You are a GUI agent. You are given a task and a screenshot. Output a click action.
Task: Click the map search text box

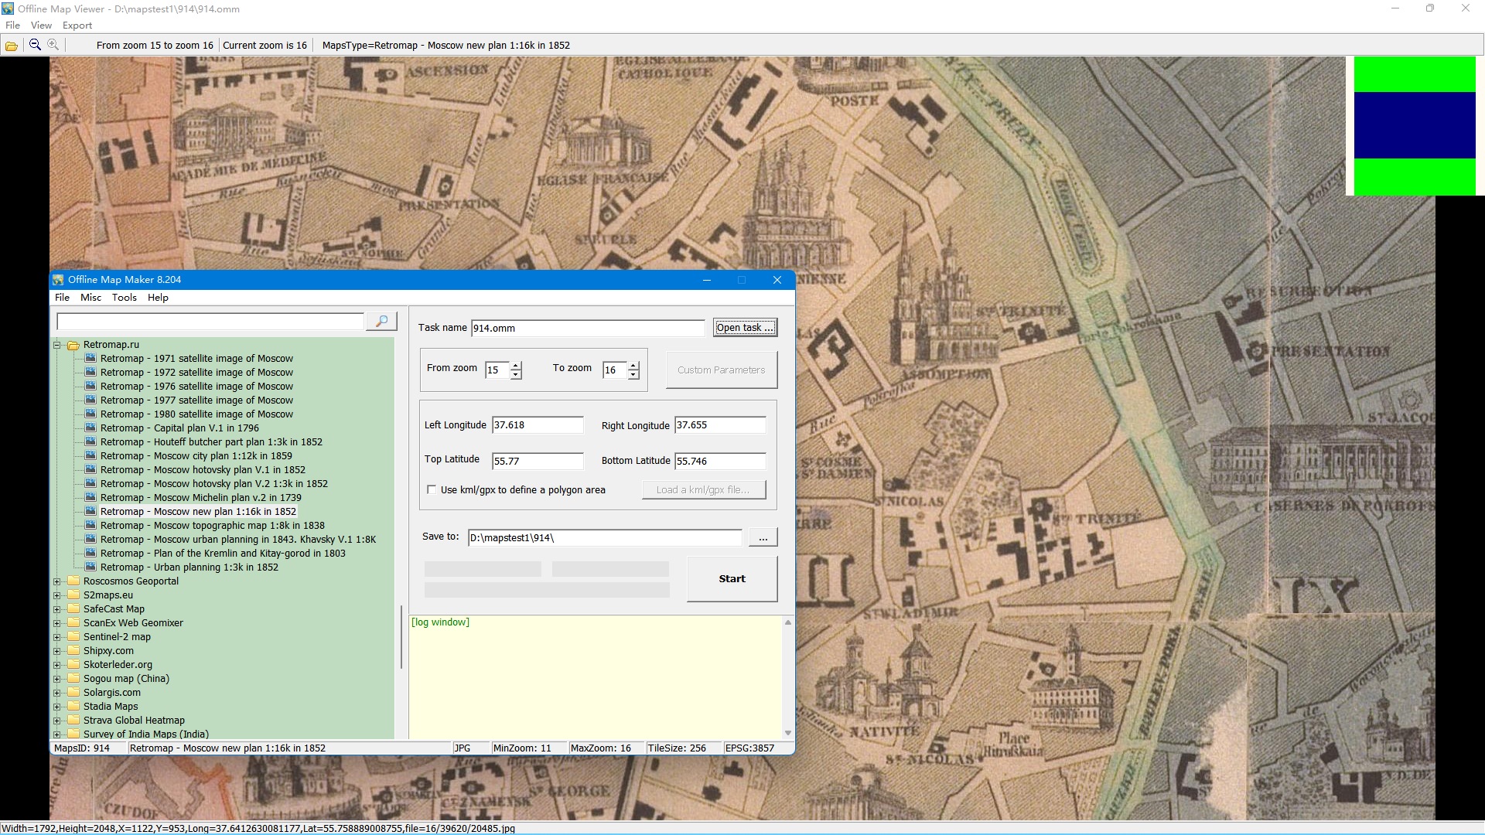(x=210, y=321)
